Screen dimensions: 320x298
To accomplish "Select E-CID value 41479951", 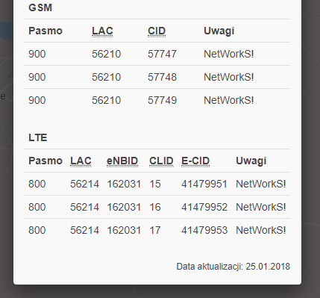I will point(204,184).
